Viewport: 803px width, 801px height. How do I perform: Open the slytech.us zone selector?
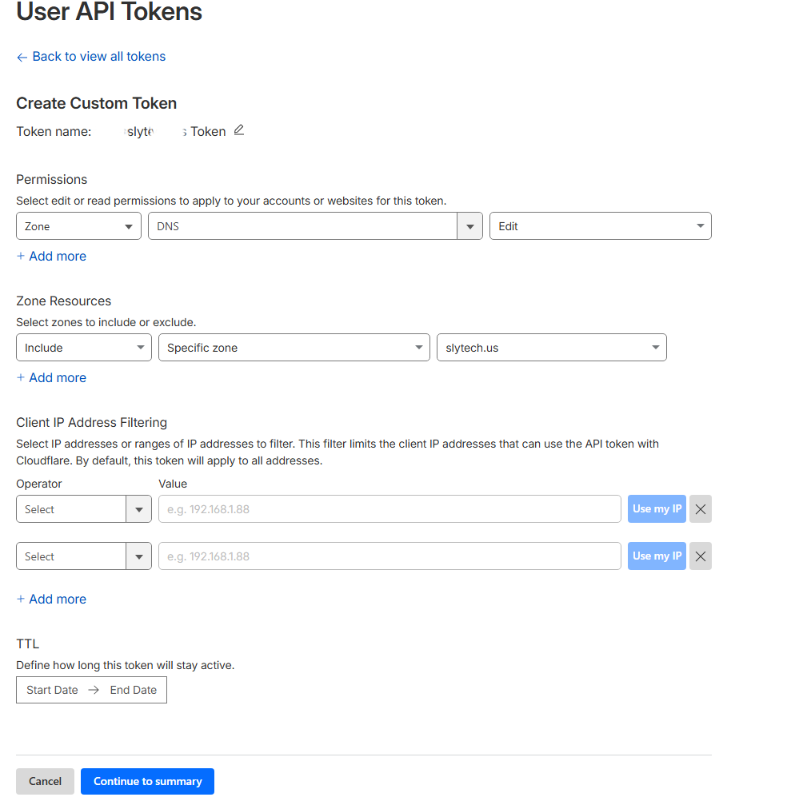point(551,347)
